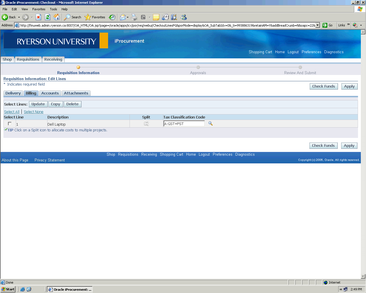The image size is (366, 293).
Task: Open the Tools menu
Action: point(53,9)
